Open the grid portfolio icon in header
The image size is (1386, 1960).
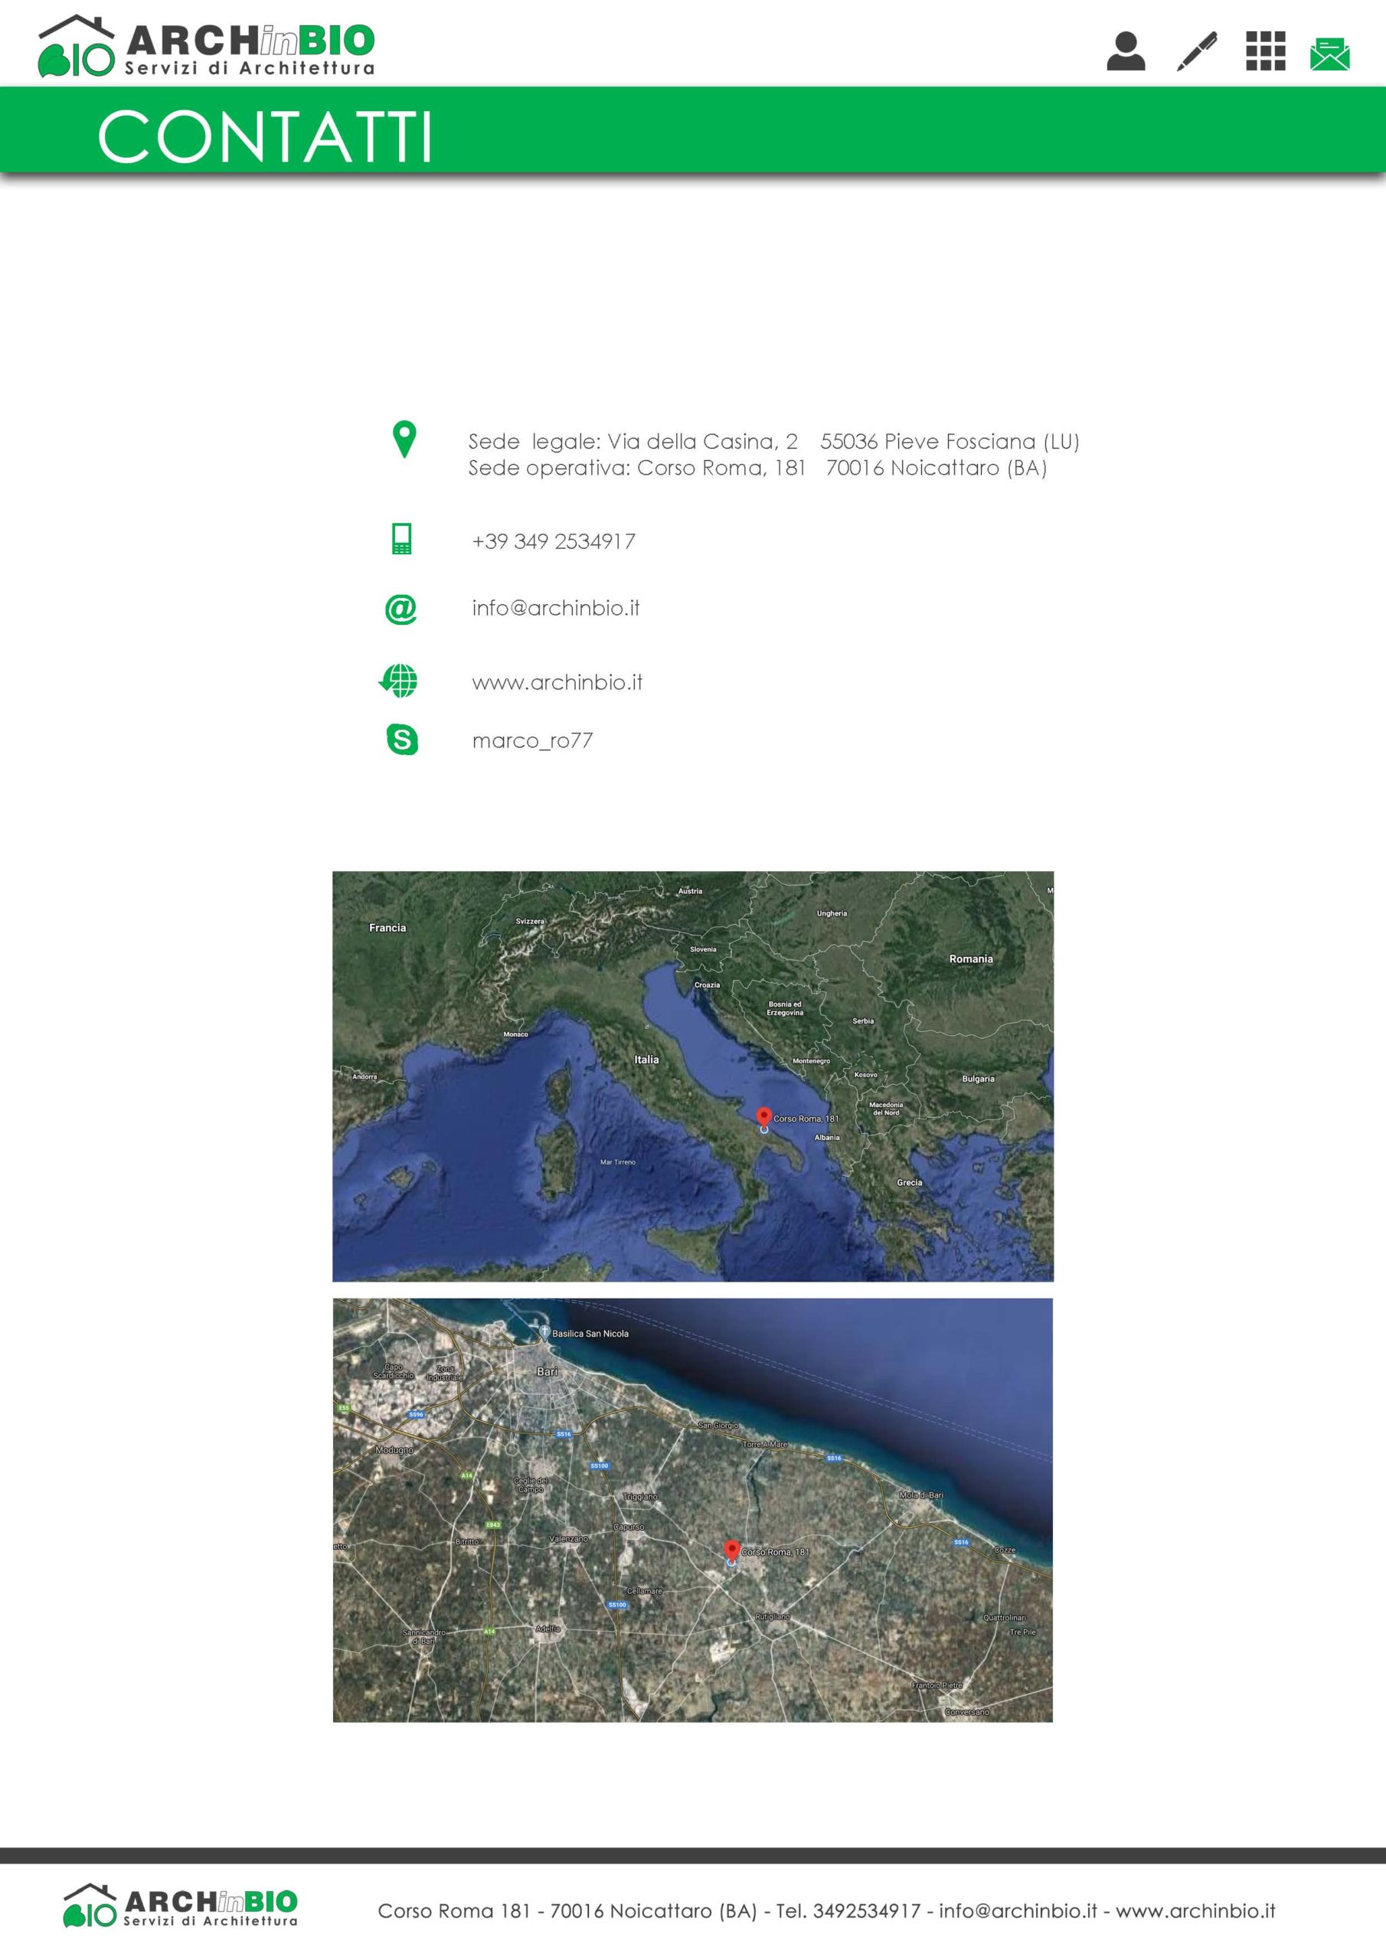[1266, 51]
